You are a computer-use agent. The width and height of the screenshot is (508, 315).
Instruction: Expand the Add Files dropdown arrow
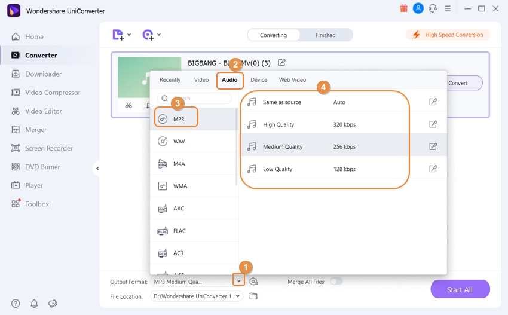coord(129,35)
